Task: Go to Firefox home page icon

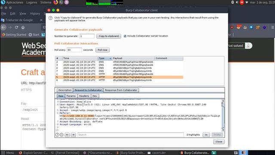Action: point(23,28)
